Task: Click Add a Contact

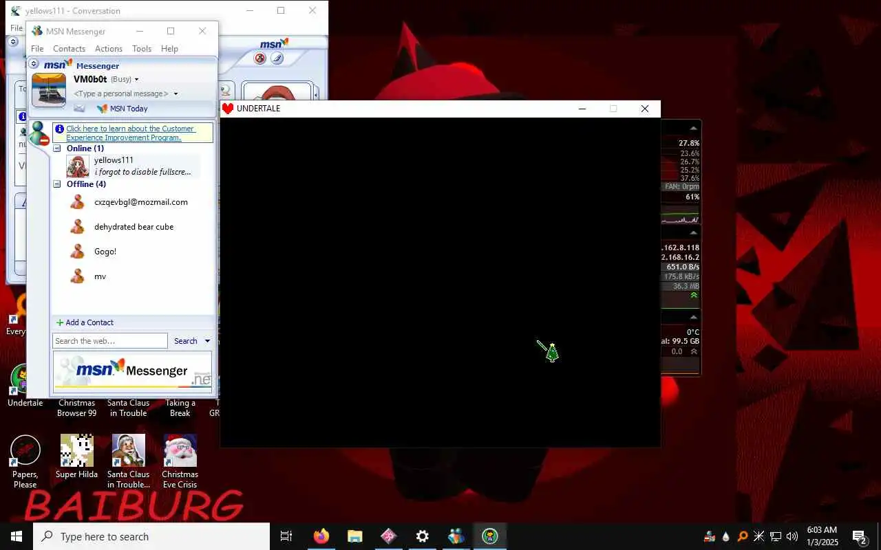Action: click(x=85, y=322)
